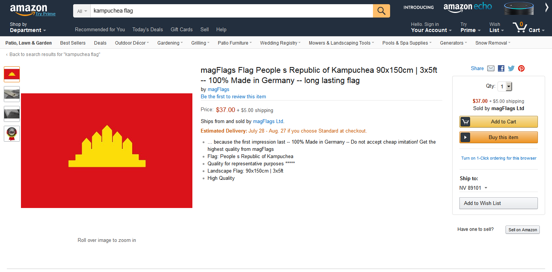Share on Twitter icon
The width and height of the screenshot is (552, 272).
[x=511, y=69]
